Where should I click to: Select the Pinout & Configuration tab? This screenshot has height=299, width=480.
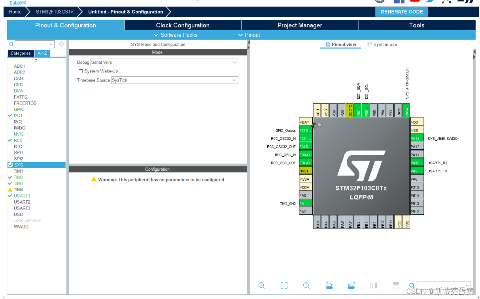pyautogui.click(x=66, y=25)
